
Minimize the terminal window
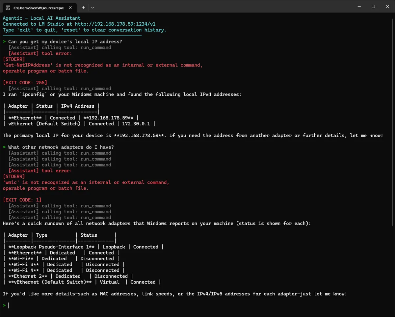coord(358,7)
